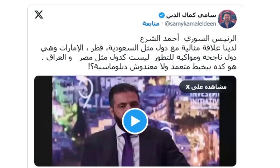280x168 pixels.
Task: Click the مشاهدة على X button
Action: tap(206, 87)
